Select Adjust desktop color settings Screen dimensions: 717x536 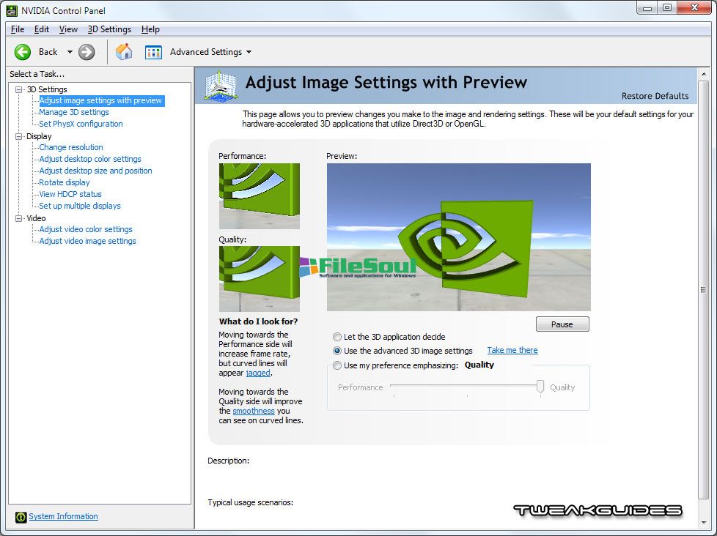[x=90, y=159]
